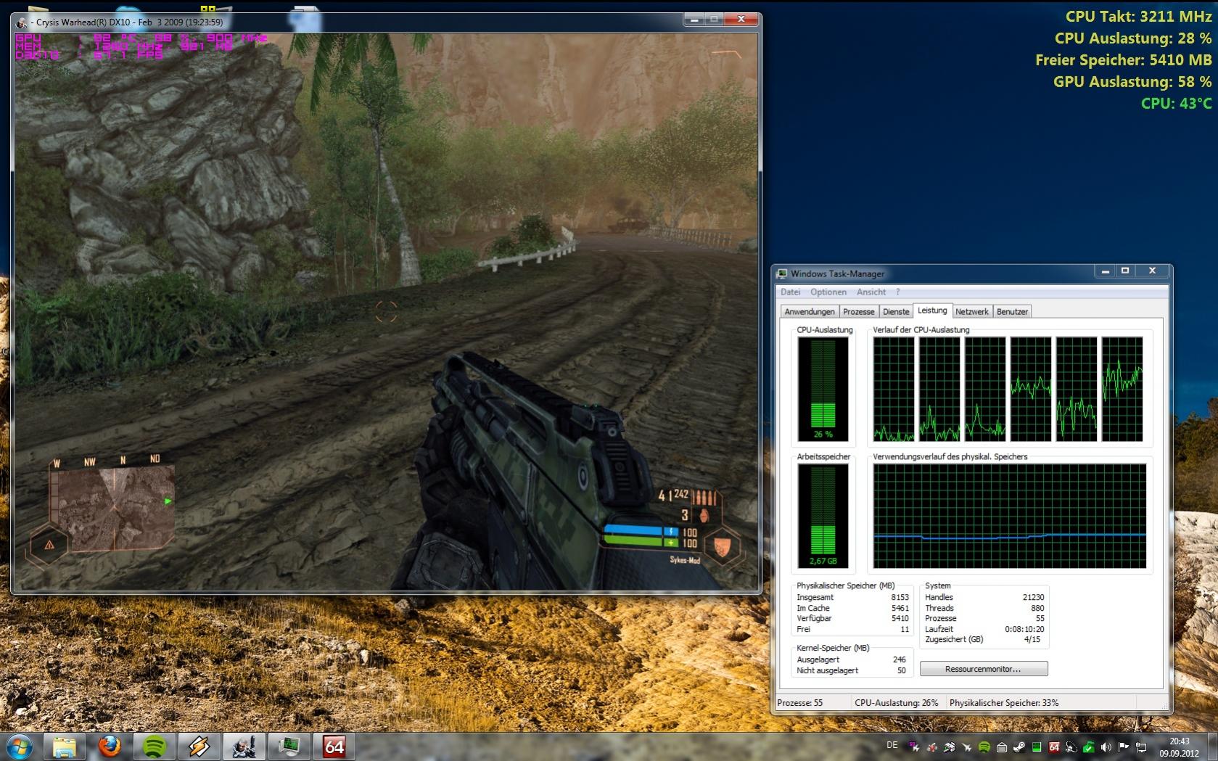The image size is (1218, 761).
Task: Select the Leistung tab
Action: 932,310
